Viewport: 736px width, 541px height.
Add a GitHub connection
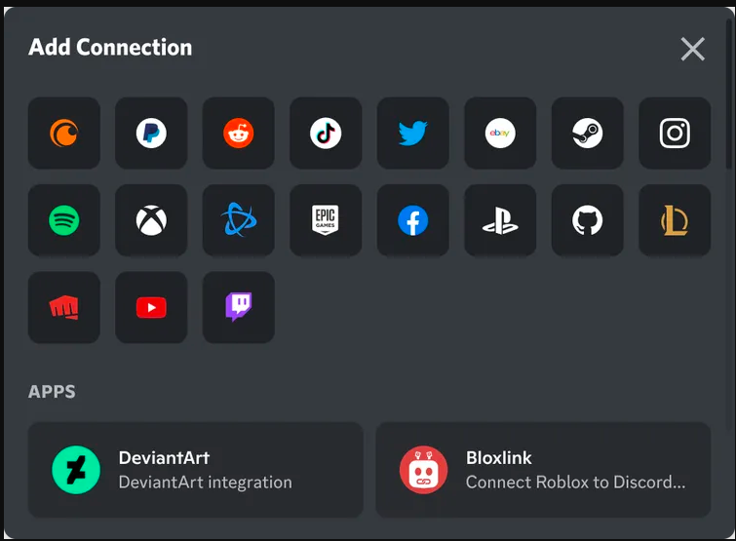click(588, 220)
